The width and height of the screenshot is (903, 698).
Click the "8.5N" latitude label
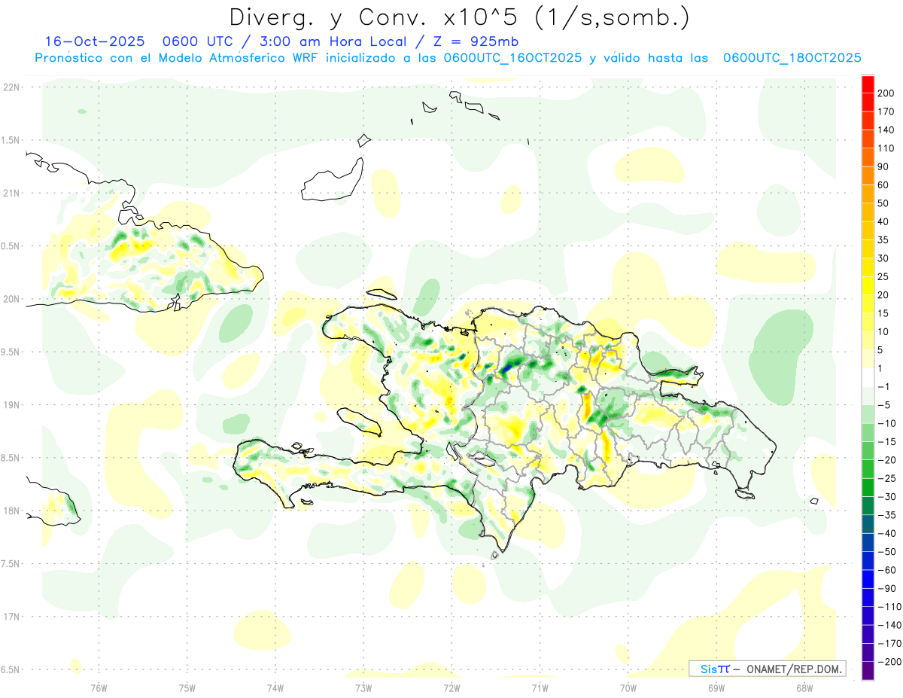(11, 458)
